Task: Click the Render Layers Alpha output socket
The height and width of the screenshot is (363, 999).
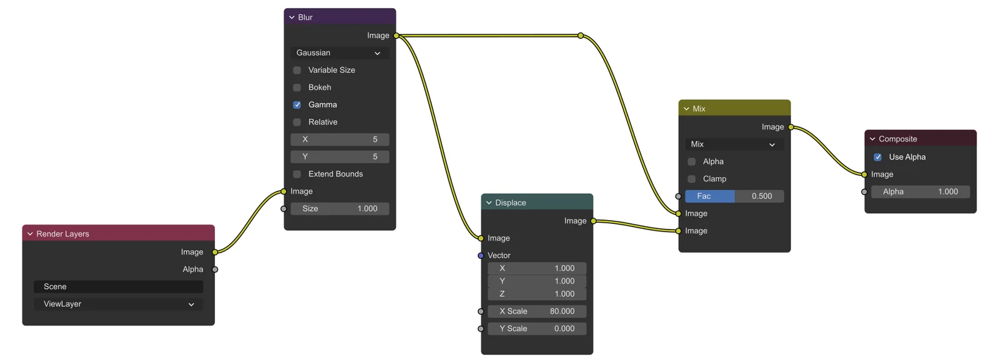Action: pyautogui.click(x=215, y=269)
